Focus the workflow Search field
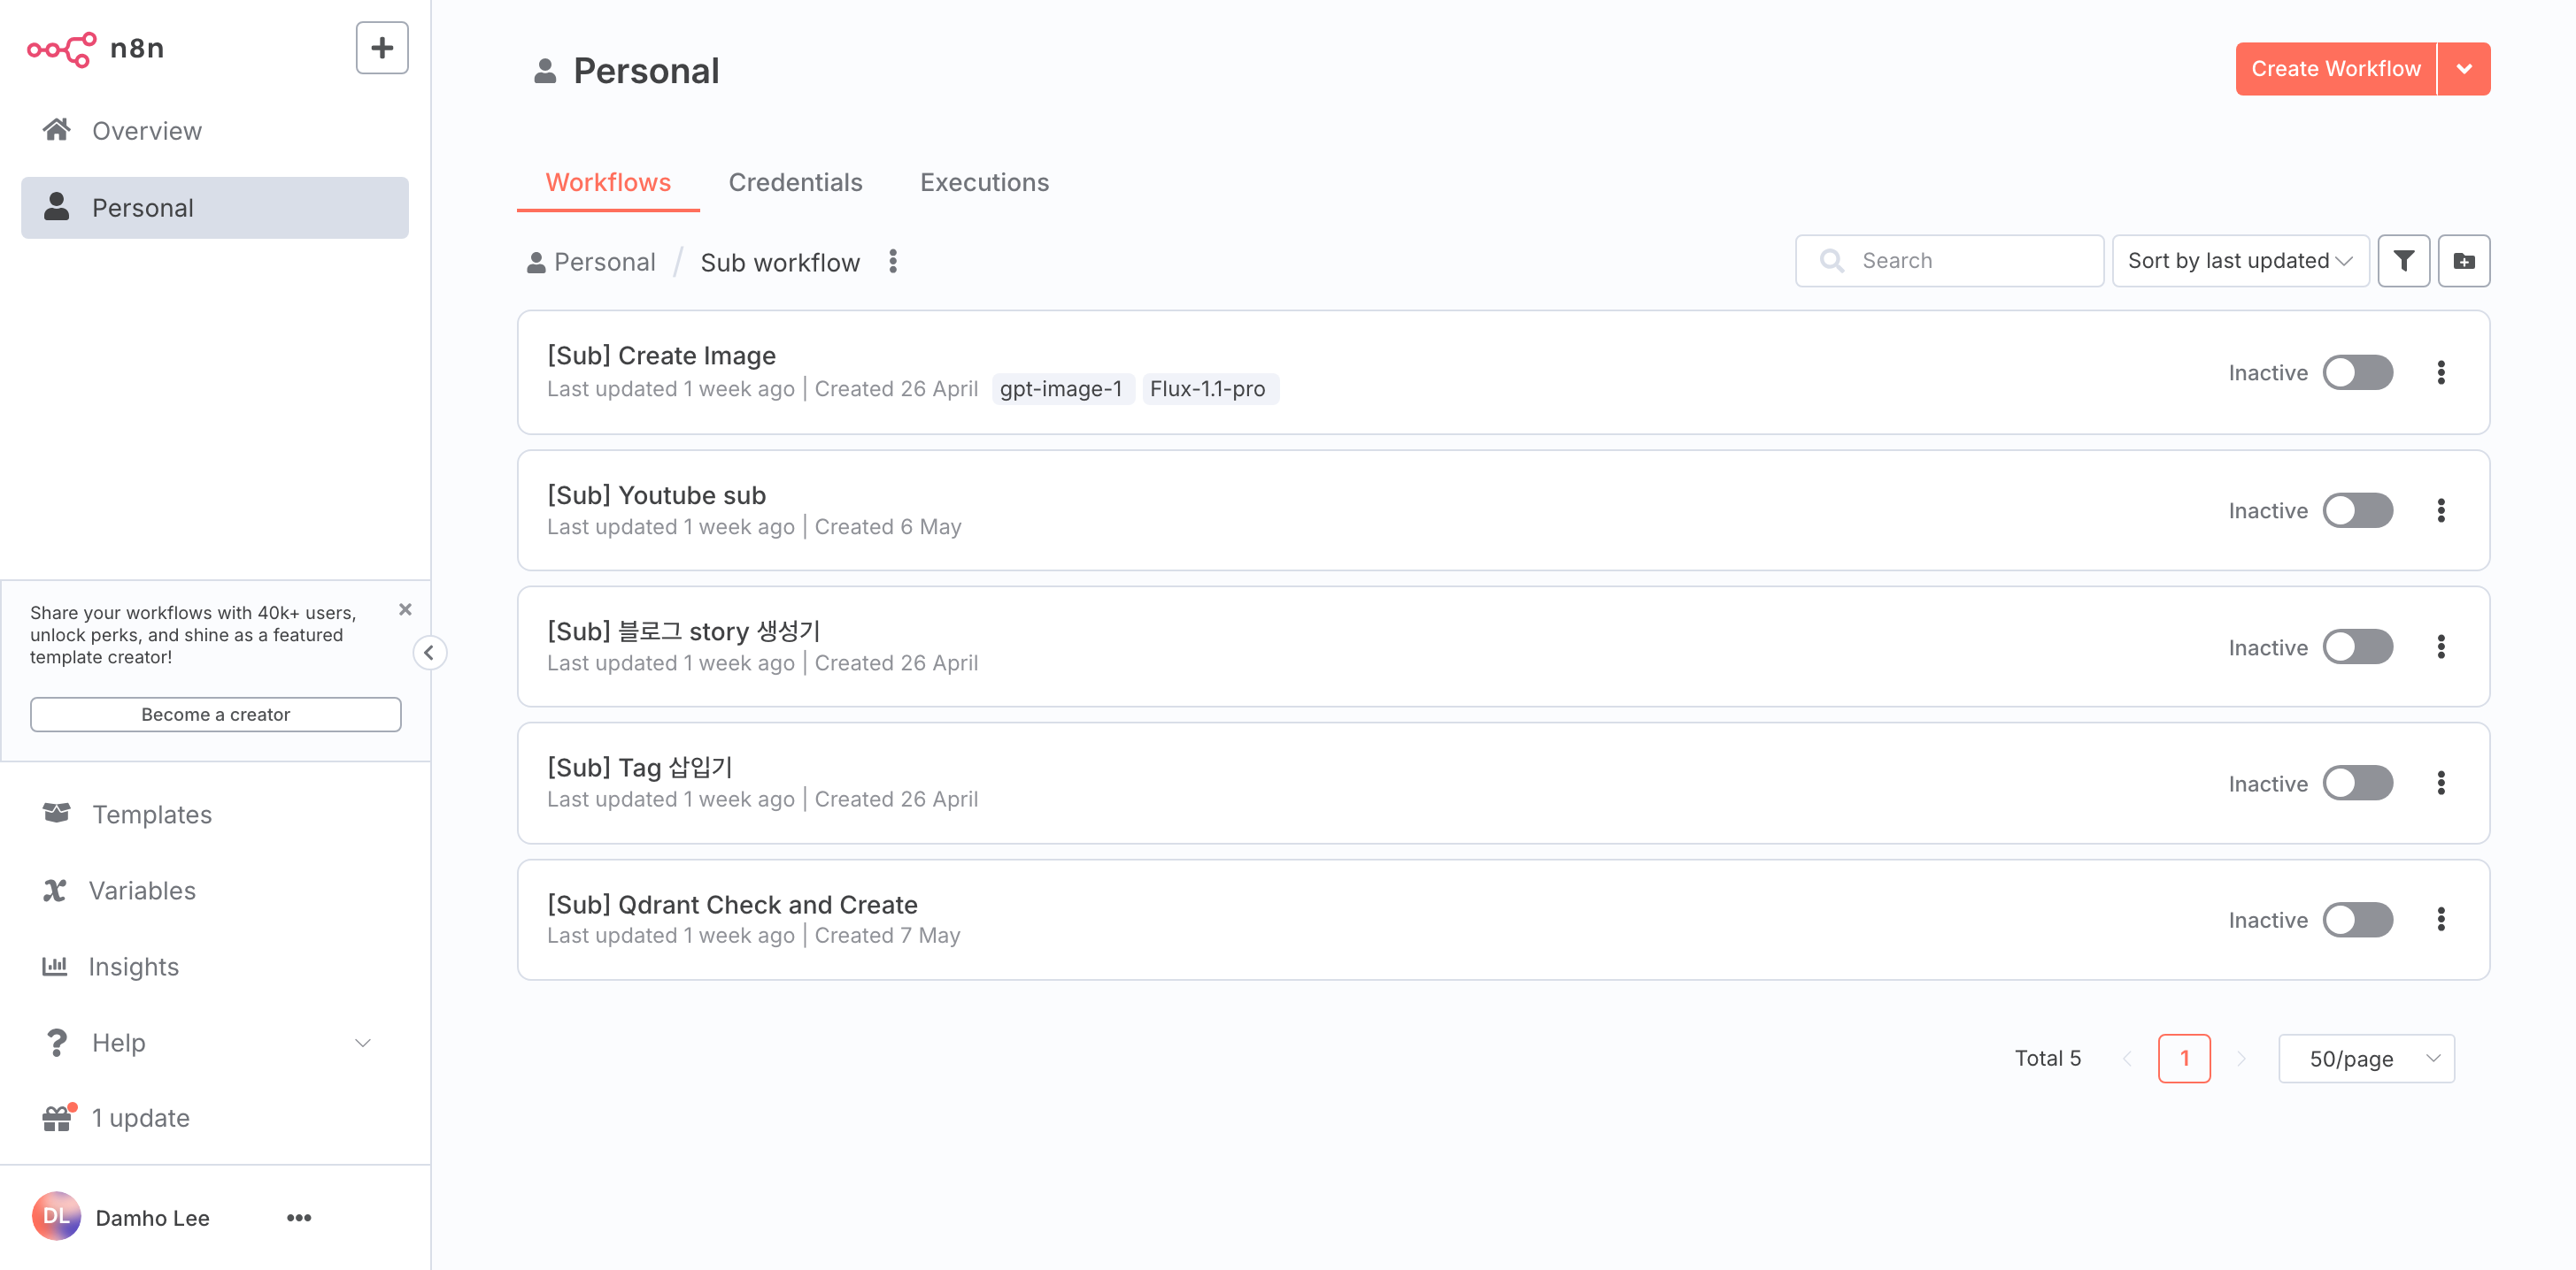 click(1950, 261)
